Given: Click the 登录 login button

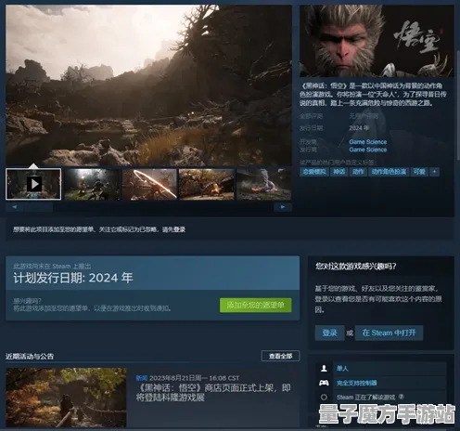Looking at the screenshot, I should pyautogui.click(x=329, y=333).
